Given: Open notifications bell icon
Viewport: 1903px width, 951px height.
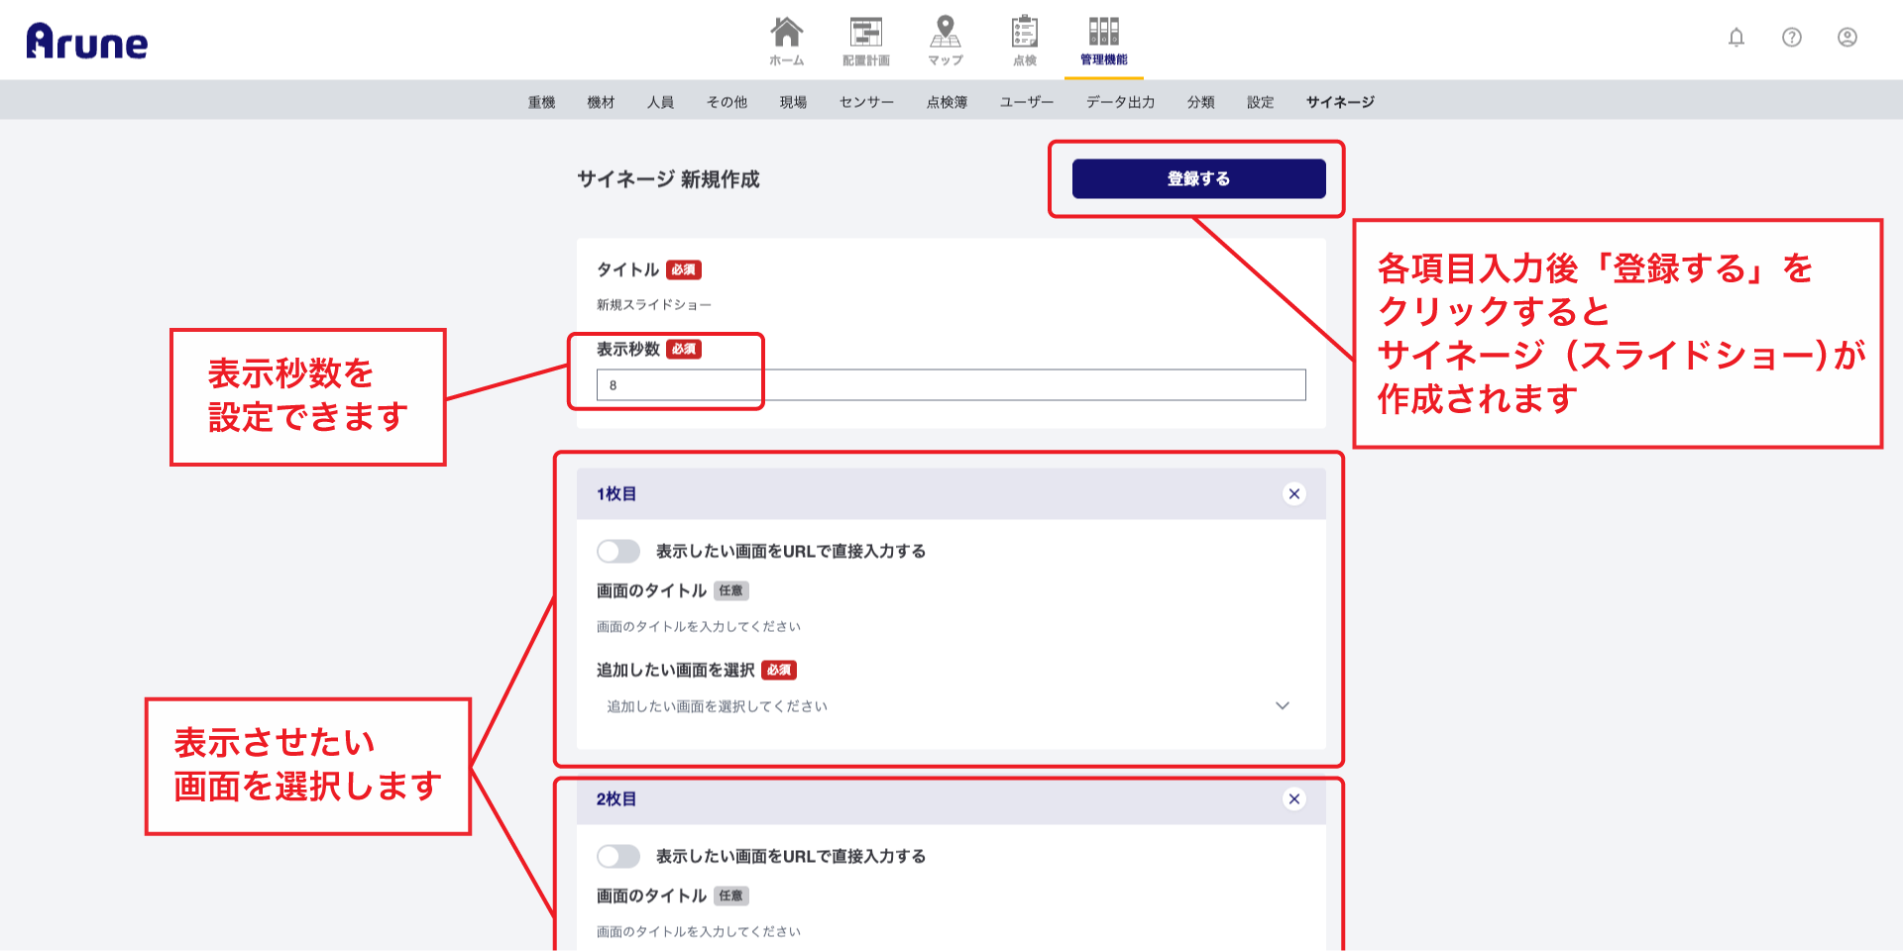Looking at the screenshot, I should (1736, 38).
